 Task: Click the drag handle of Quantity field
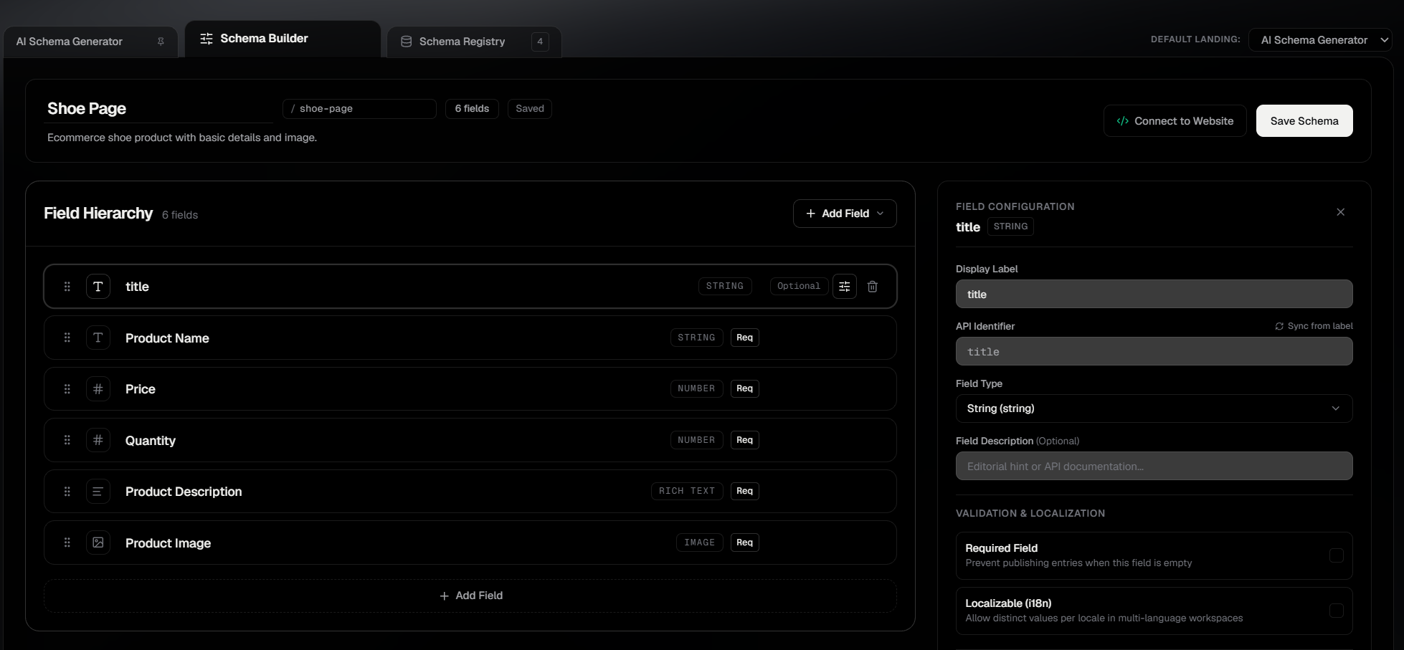[x=67, y=440]
